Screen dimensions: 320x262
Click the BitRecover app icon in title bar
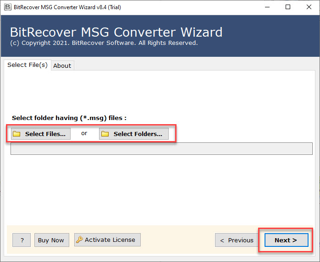pyautogui.click(x=8, y=7)
